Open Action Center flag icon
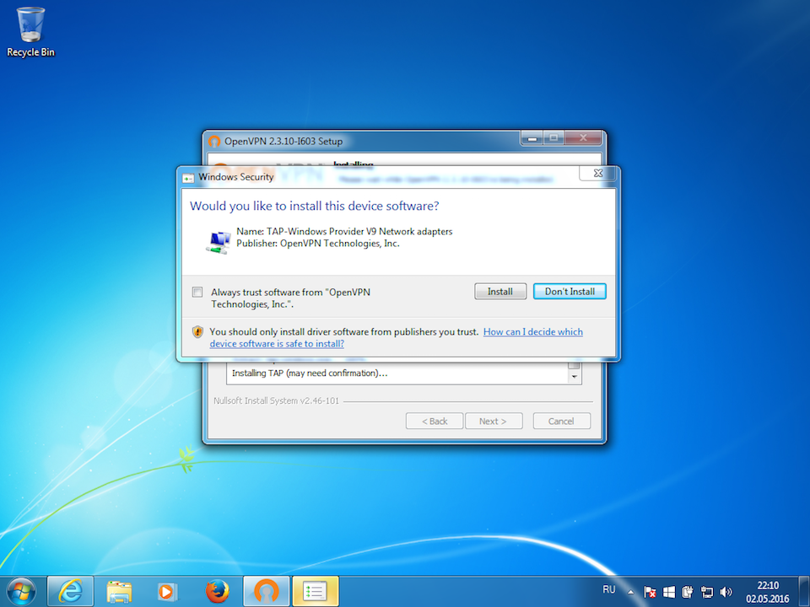The image size is (810, 607). coord(650,592)
